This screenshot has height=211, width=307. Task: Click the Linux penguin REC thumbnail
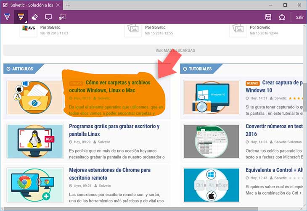coord(35,141)
